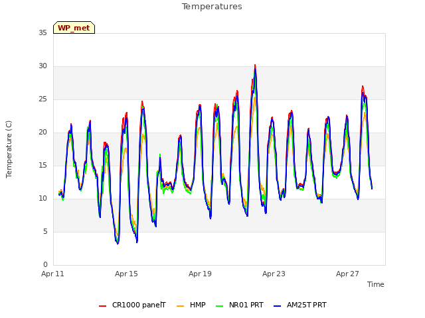Click the 30-degree peak near Apr 22
The height and width of the screenshot is (318, 425).
coord(255,66)
